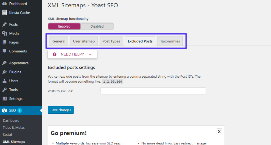This screenshot has width=271, height=145.
Task: Click the Kinsta Cache server icon
Action: click(4, 13)
